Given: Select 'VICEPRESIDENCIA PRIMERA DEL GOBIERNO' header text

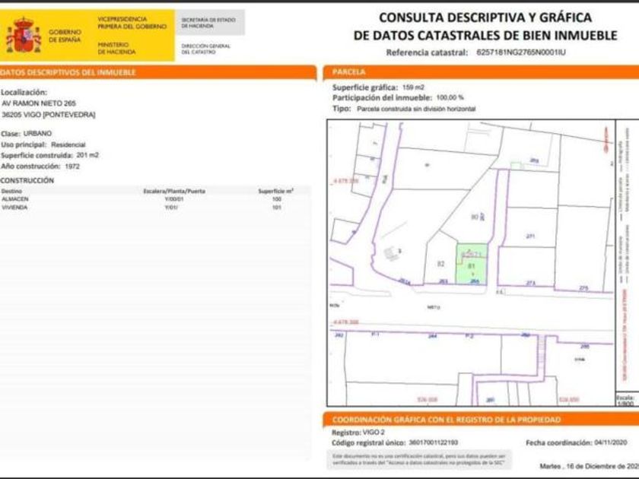Looking at the screenshot, I should [132, 23].
